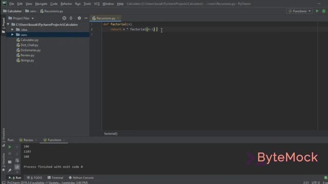This screenshot has width=328, height=184.
Task: Open the Refactor menu
Action: point(66,4)
